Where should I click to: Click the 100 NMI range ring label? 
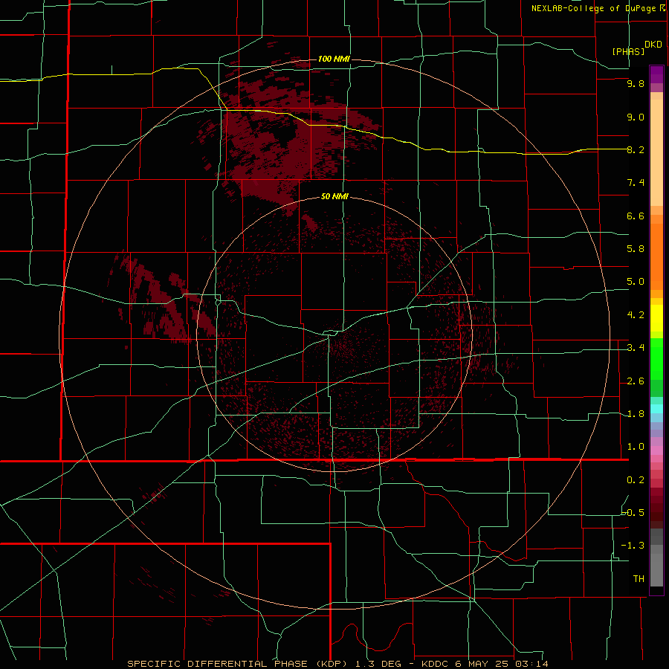click(x=334, y=59)
